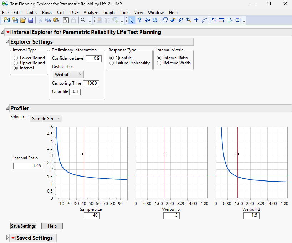This screenshot has width=292, height=243.
Task: Click the Save Settings button
Action: [x=23, y=226]
